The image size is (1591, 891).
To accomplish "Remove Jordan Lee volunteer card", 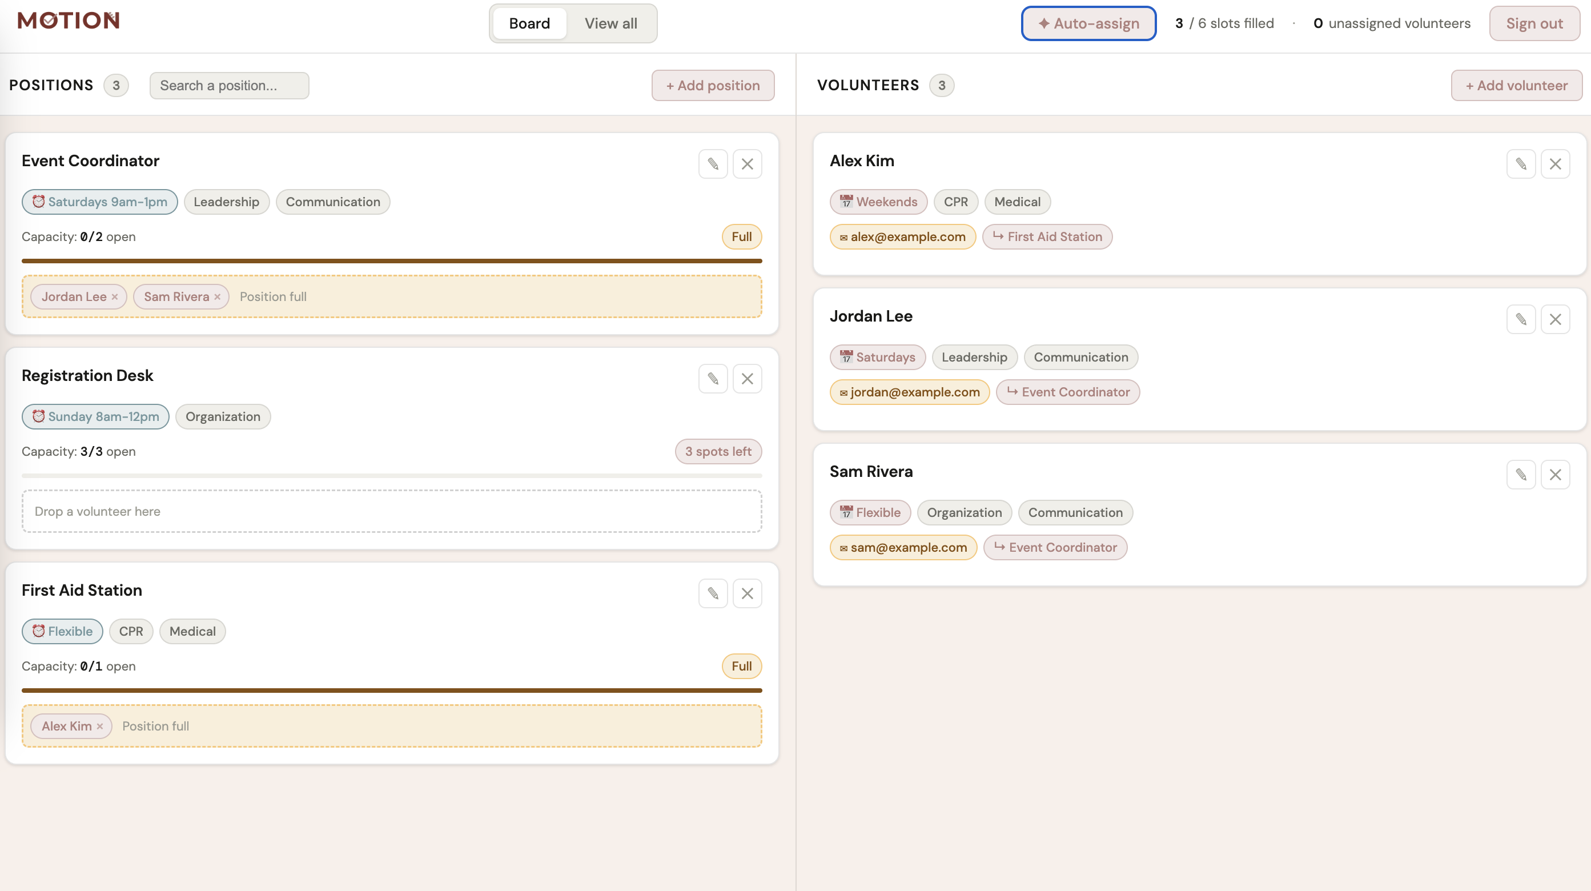I will tap(1554, 319).
